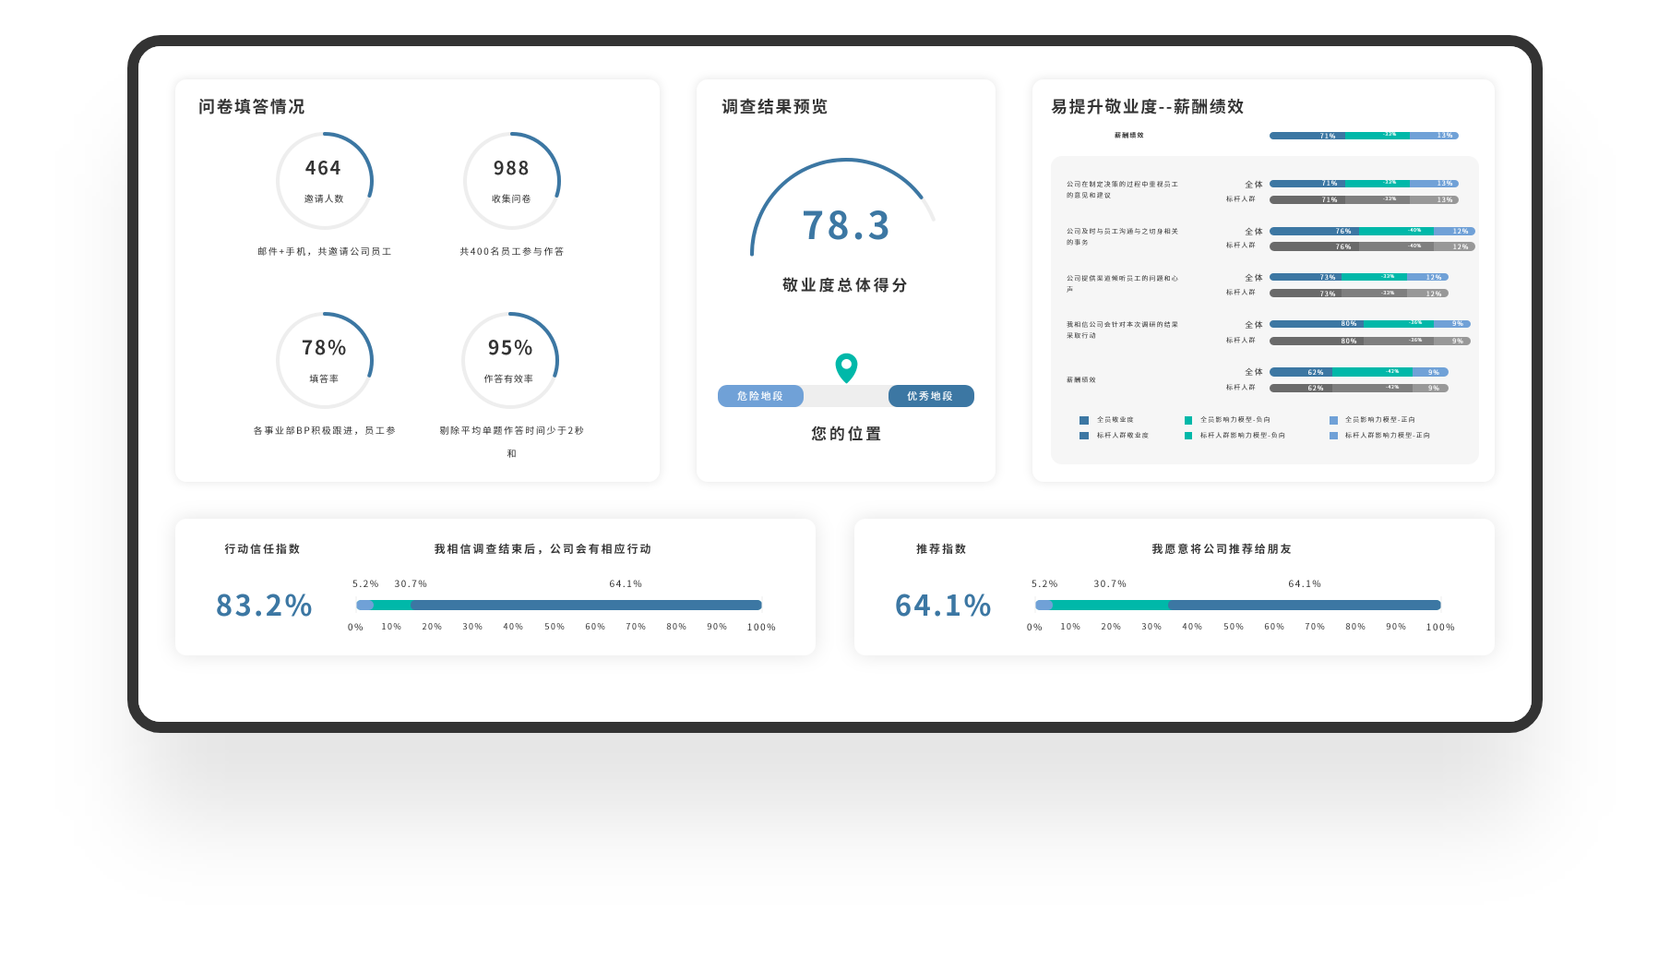The width and height of the screenshot is (1670, 960).
Task: Click the 推荐指数 progress bar
Action: (1238, 605)
